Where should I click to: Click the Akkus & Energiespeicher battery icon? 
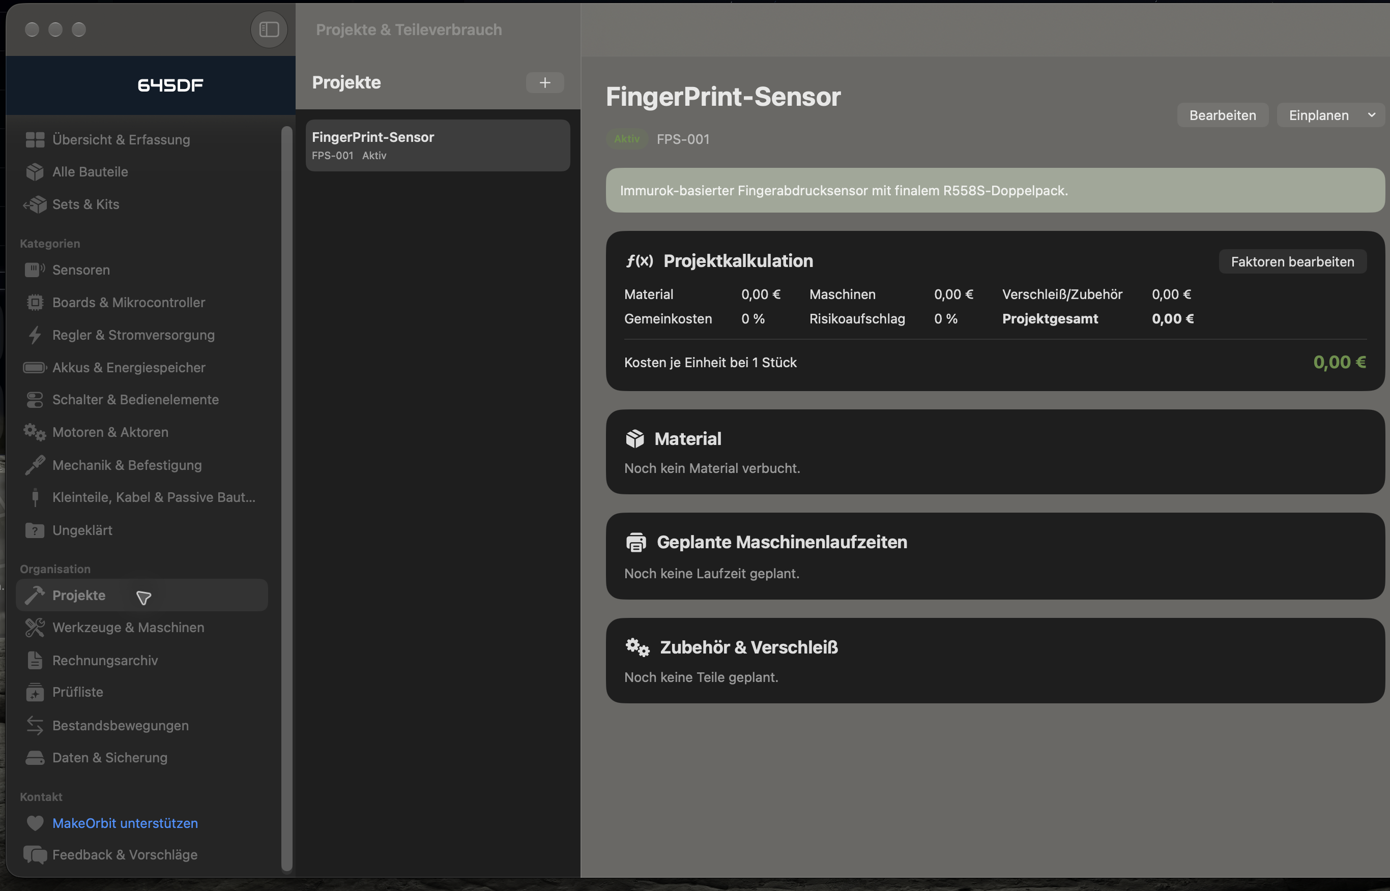point(35,367)
